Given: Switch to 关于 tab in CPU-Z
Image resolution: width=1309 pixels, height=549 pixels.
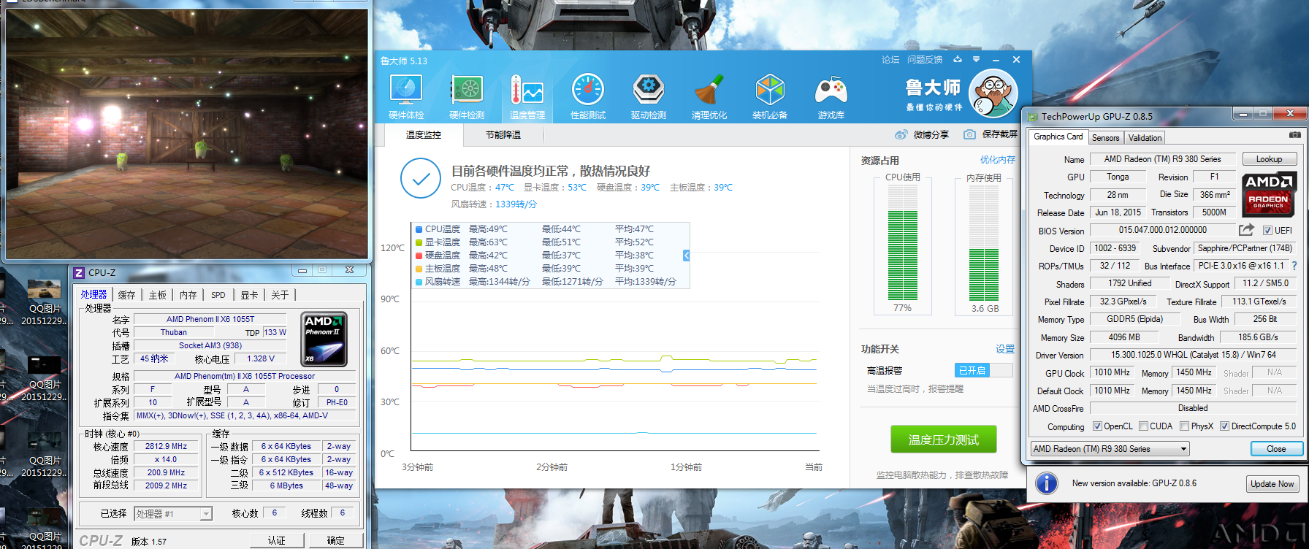Looking at the screenshot, I should pos(280,295).
